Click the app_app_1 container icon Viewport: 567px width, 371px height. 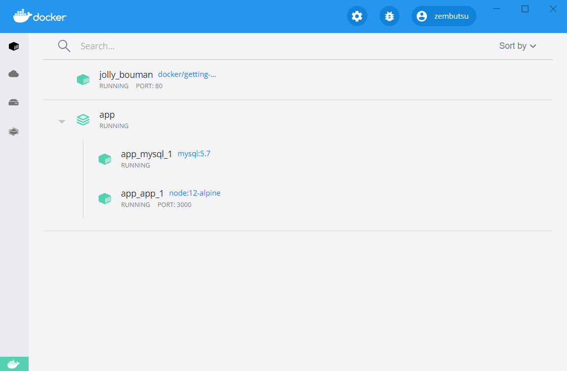pyautogui.click(x=105, y=199)
